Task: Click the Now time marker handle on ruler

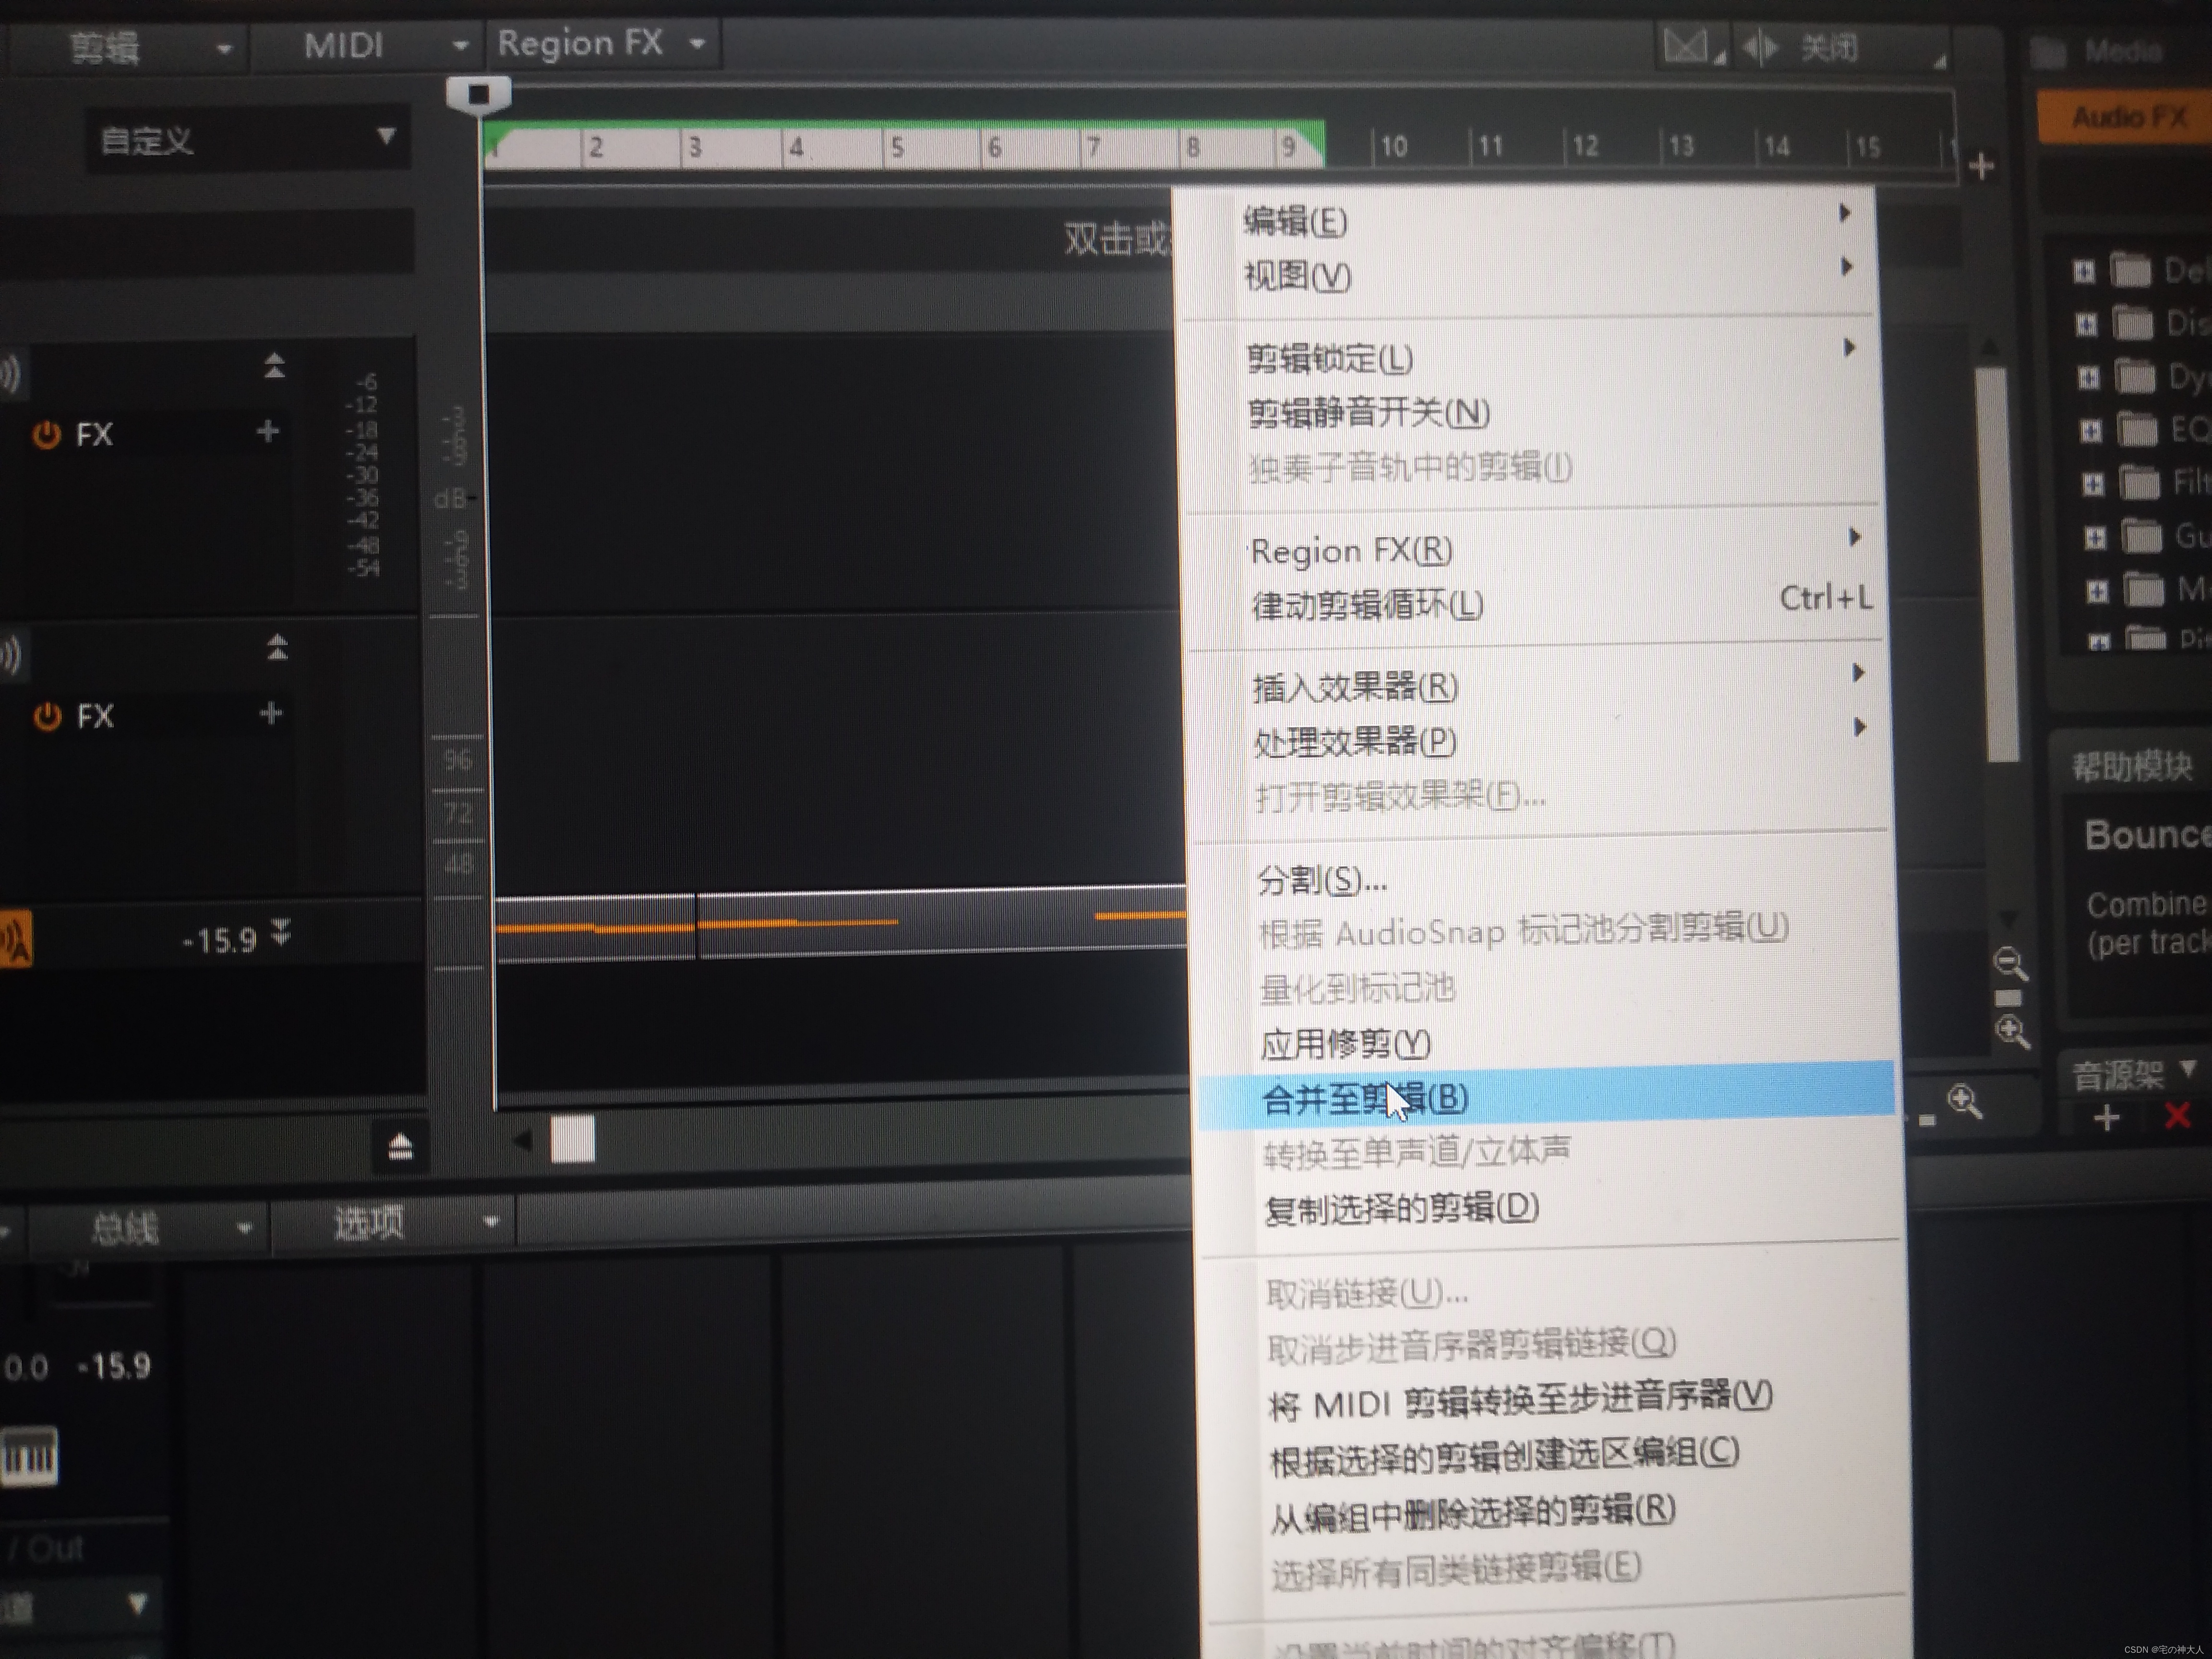Action: click(478, 95)
